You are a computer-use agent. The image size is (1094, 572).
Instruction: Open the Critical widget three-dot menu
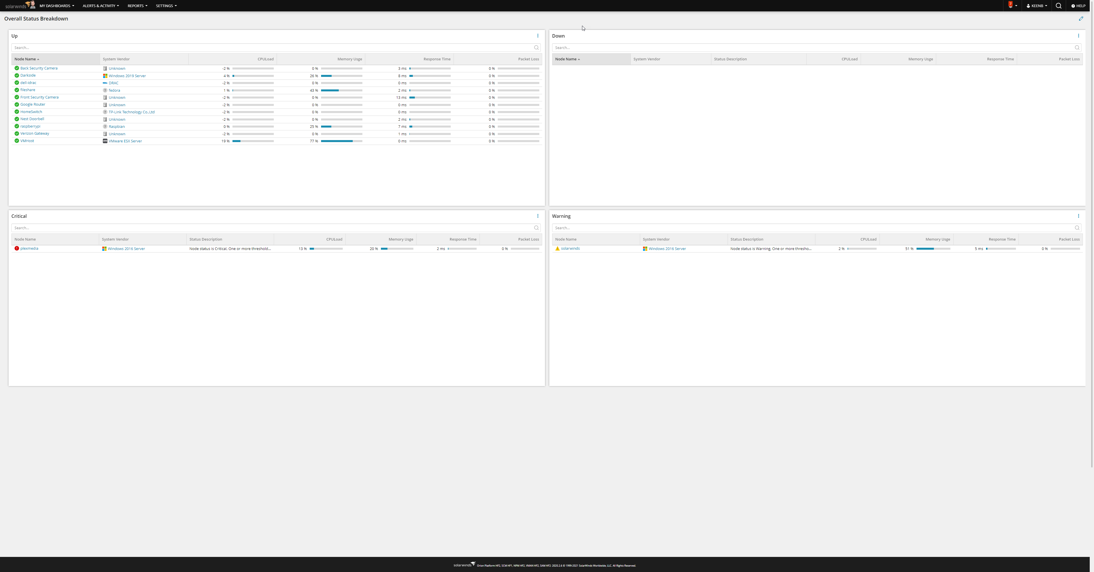click(538, 216)
